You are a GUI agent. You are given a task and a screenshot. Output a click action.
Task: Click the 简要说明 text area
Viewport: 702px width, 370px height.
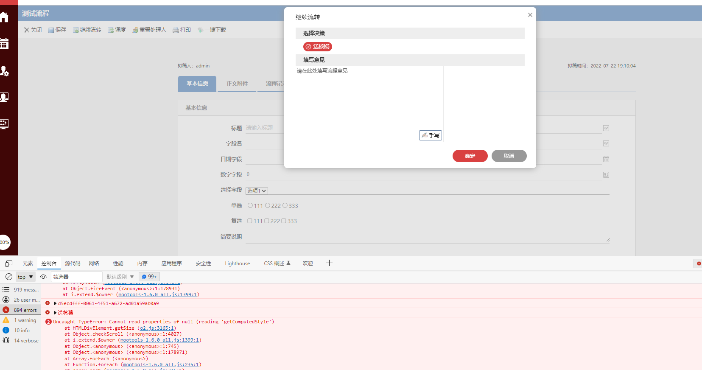pos(428,237)
